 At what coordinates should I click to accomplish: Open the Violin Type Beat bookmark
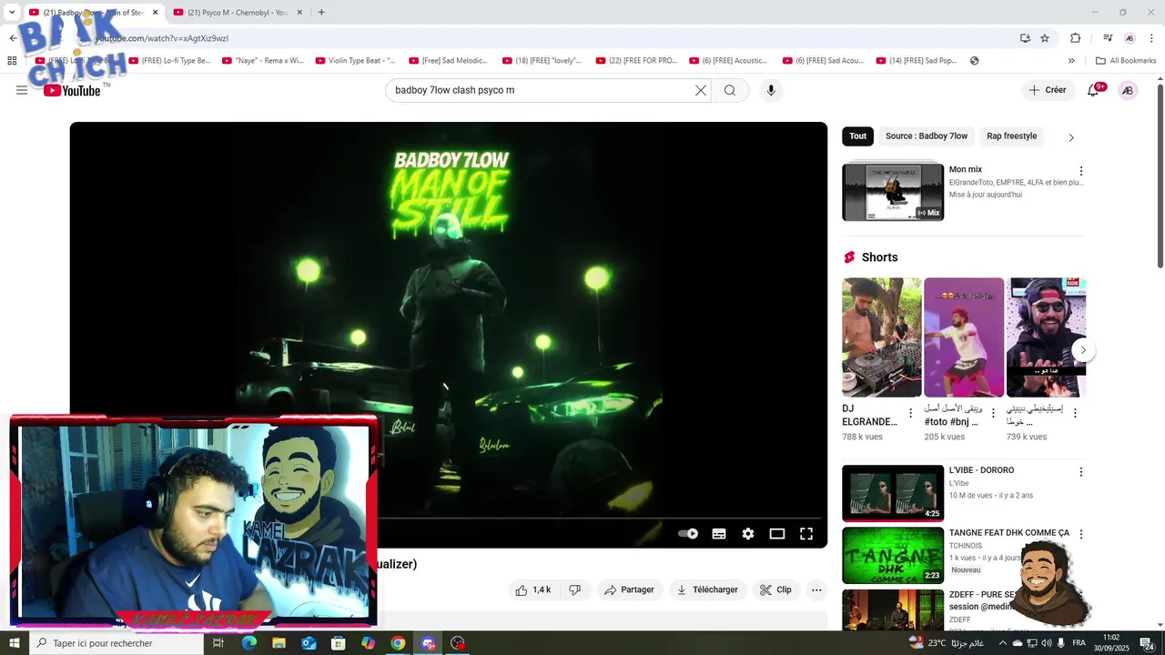tap(356, 61)
